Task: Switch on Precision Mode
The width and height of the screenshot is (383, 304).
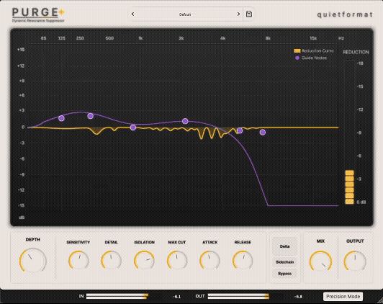Action: 343,296
